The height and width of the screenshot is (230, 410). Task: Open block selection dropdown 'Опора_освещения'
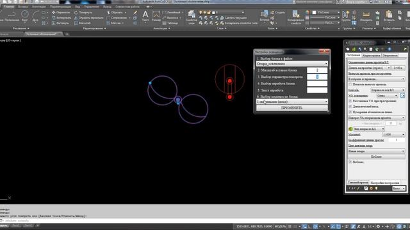pos(292,64)
